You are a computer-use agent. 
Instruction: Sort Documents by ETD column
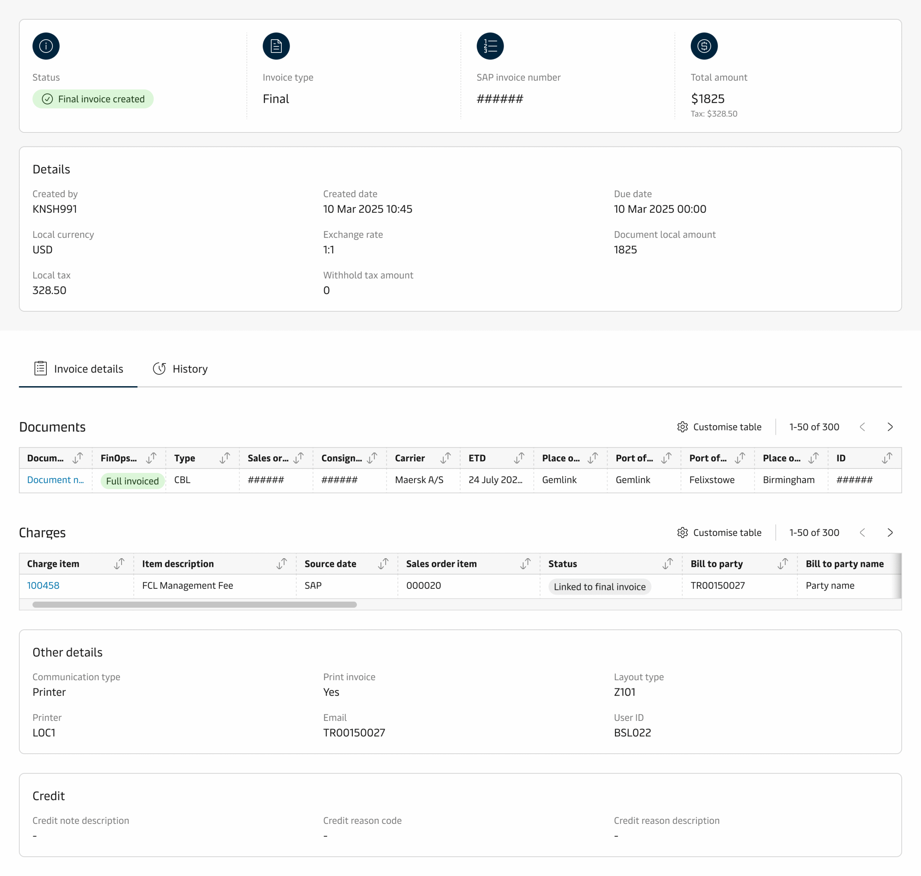(519, 458)
